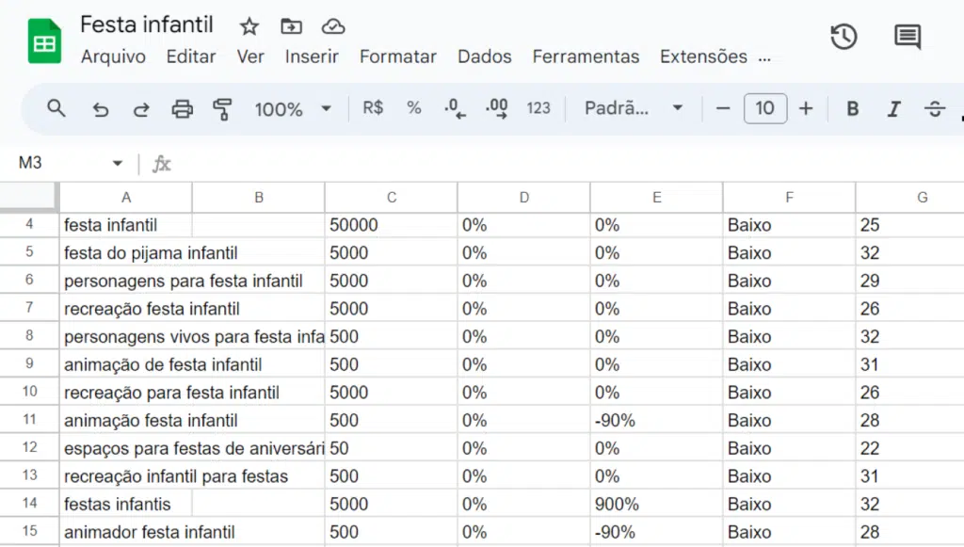Select Baixo cell in row 7
Image resolution: width=964 pixels, height=547 pixels.
coord(790,309)
